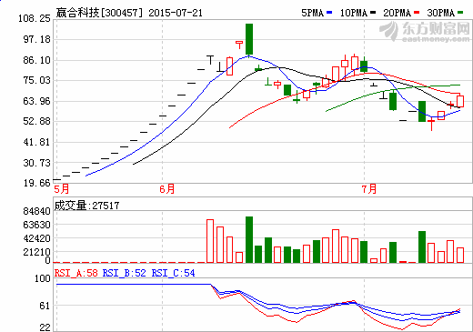This screenshot has height=332, width=473.
Task: Click the RSI axis value 22
Action: (45, 327)
